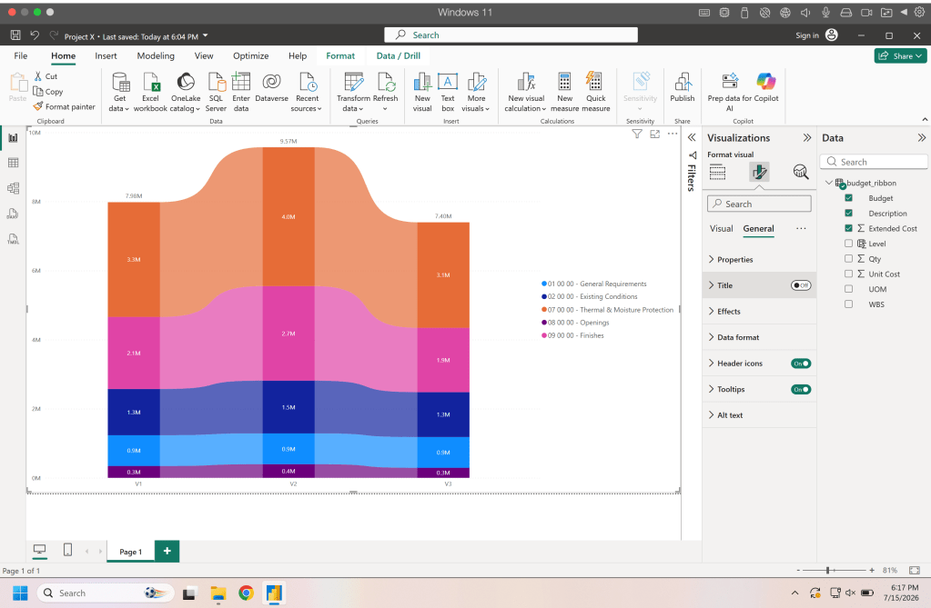Screen dimensions: 931x608
Task: Save the Project X file
Action: pyautogui.click(x=15, y=35)
